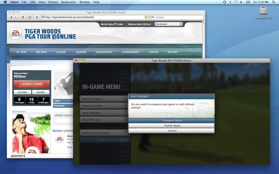
Task: Select the Tournaments navigation tab
Action: pyautogui.click(x=103, y=52)
